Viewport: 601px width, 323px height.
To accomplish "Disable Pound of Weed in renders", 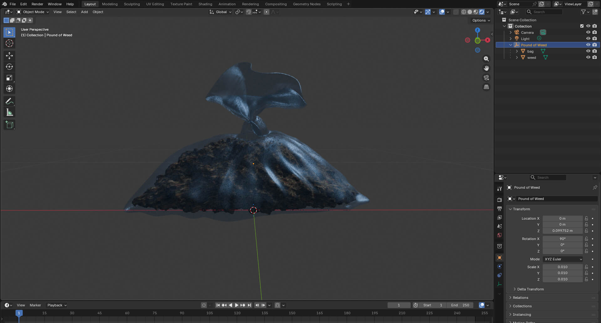I will tap(594, 45).
